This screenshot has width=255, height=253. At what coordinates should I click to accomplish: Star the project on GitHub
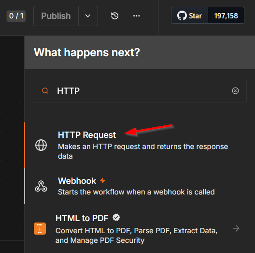point(189,15)
